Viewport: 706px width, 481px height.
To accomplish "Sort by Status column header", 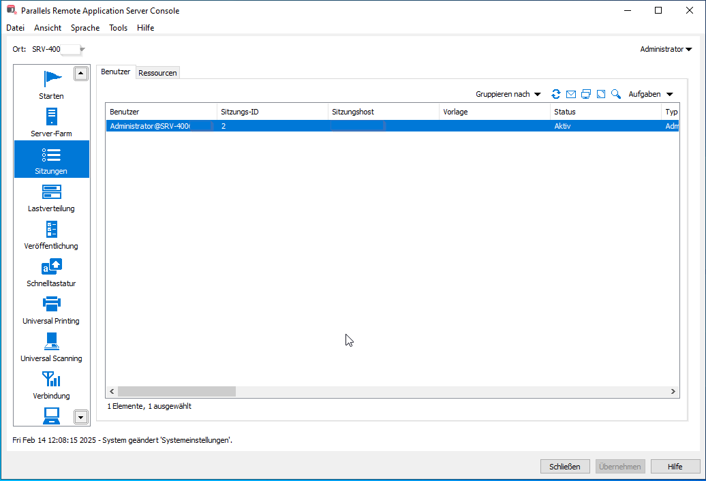I will click(x=606, y=112).
